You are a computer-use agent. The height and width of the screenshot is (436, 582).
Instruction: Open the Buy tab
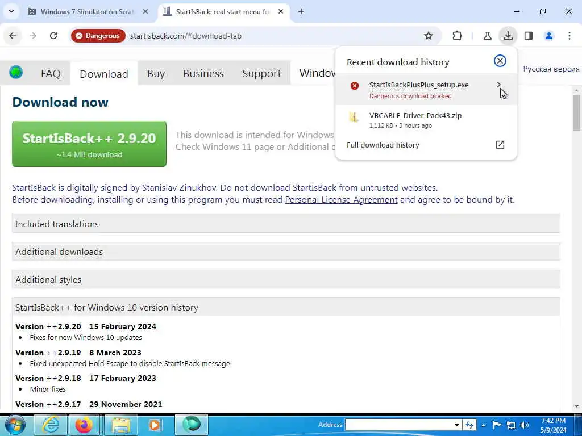pos(156,73)
